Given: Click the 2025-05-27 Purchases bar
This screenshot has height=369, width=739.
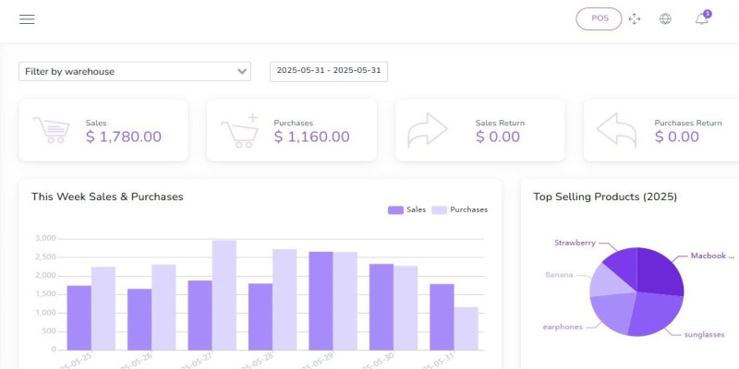Looking at the screenshot, I should click(x=224, y=295).
